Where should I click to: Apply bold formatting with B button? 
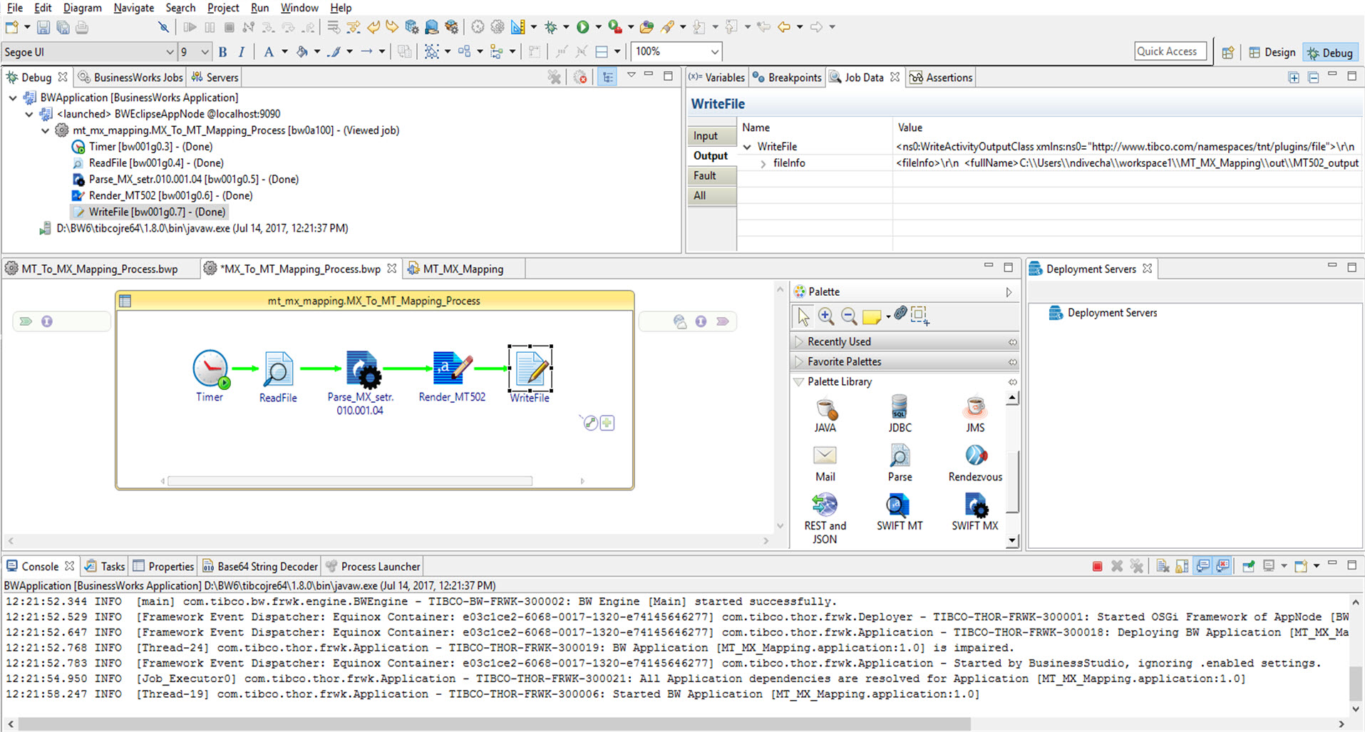click(223, 51)
